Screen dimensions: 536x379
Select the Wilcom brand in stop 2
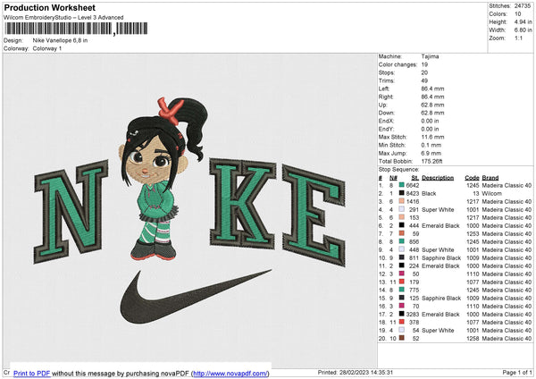[491, 193]
